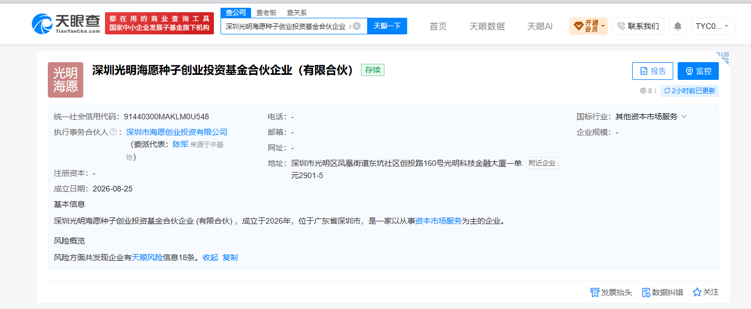The image size is (751, 309).
Task: Click the date 2026-08-25
Action: click(113, 189)
